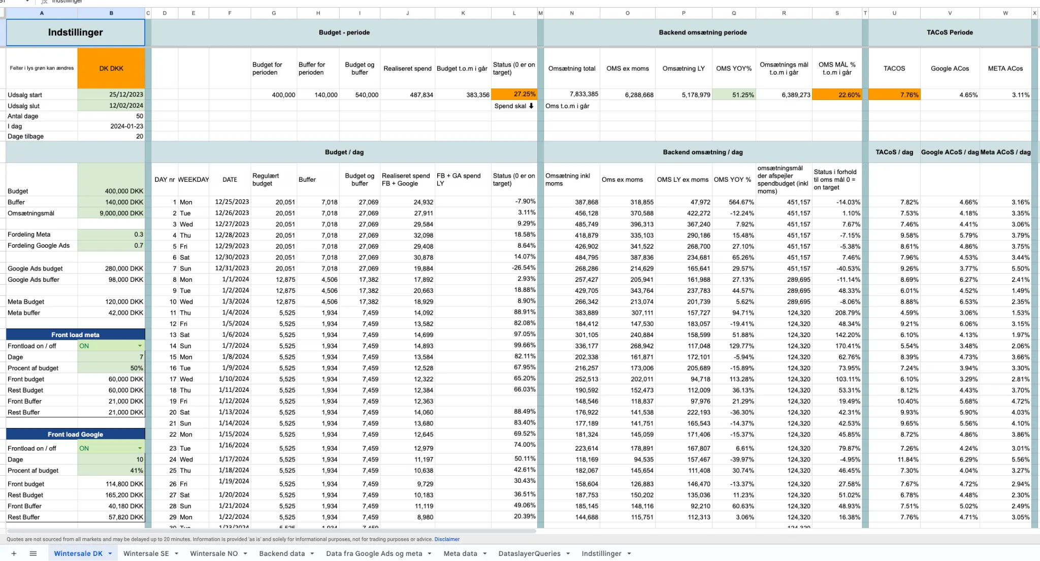
Task: Switch to Data fra Google Ads og meta tab
Action: coord(374,553)
